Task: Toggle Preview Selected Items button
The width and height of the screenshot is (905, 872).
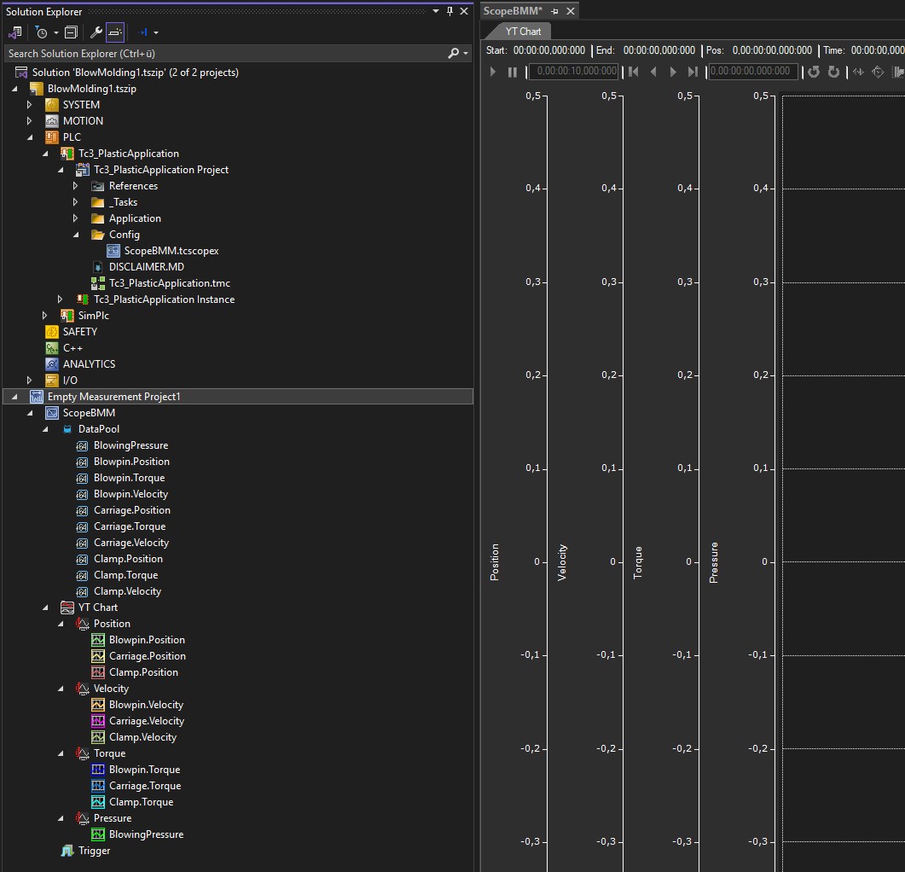Action: pos(115,32)
